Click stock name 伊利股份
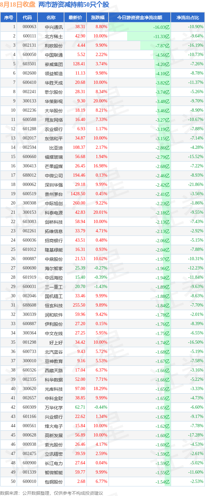Viewport: 205px width, 496px height. point(54,324)
